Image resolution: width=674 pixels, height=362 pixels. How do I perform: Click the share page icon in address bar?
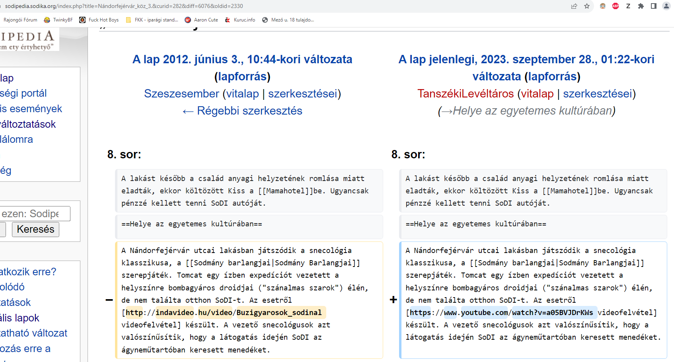click(574, 6)
